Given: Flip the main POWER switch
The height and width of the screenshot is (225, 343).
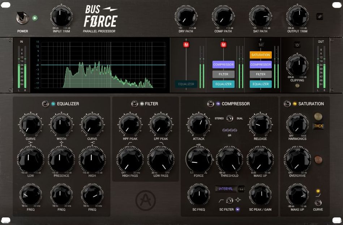Looking at the screenshot, I should [x=22, y=17].
